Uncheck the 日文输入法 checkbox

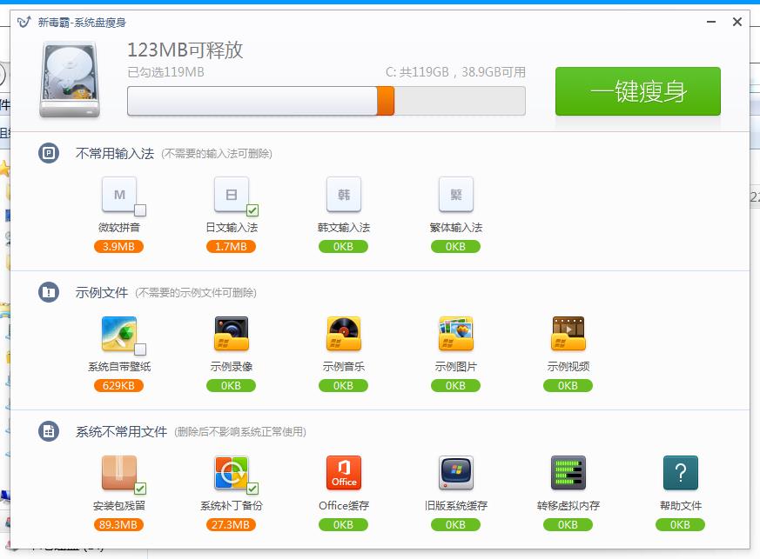point(252,210)
